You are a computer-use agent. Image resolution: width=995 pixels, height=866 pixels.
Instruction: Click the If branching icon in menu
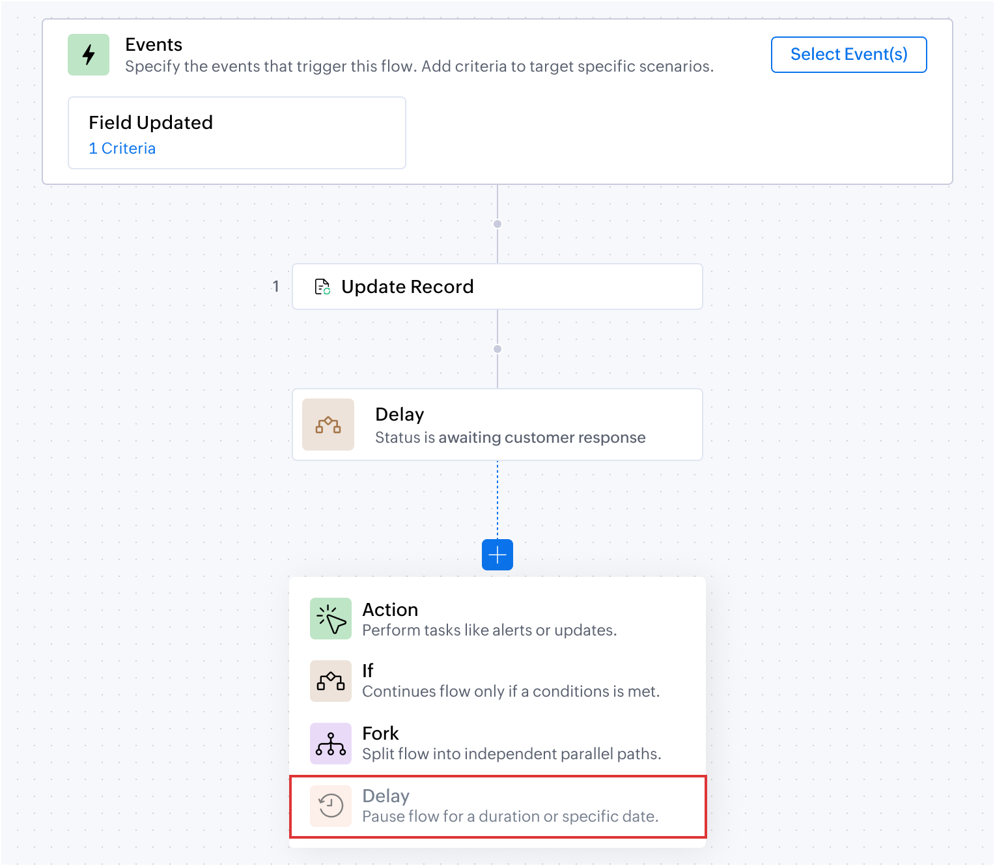(331, 681)
